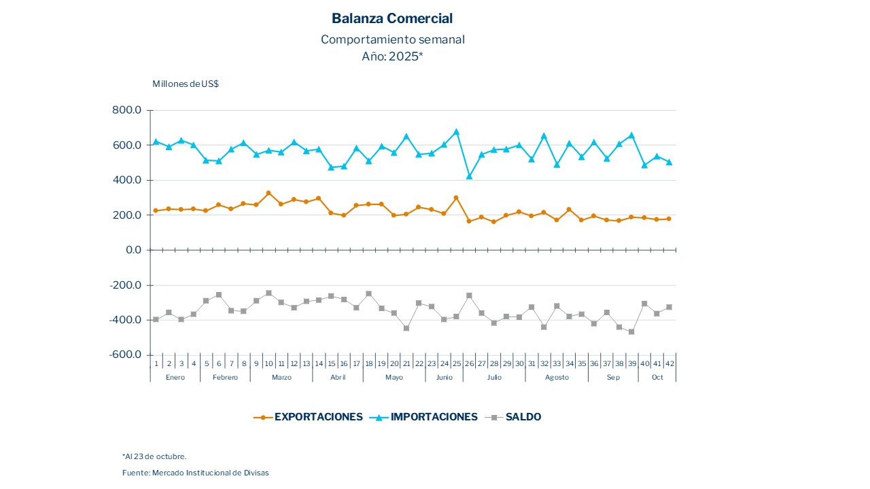Click the lowest gray saldo square at week 39
The height and width of the screenshot is (489, 870).
tap(631, 331)
